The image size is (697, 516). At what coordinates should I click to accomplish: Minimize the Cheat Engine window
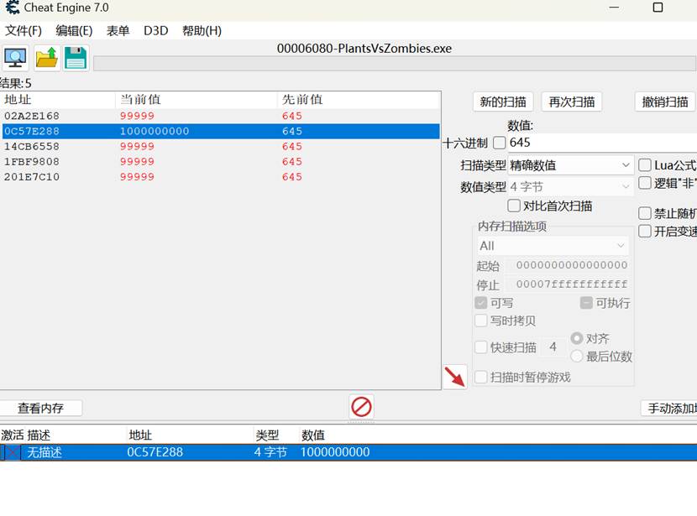tap(615, 8)
